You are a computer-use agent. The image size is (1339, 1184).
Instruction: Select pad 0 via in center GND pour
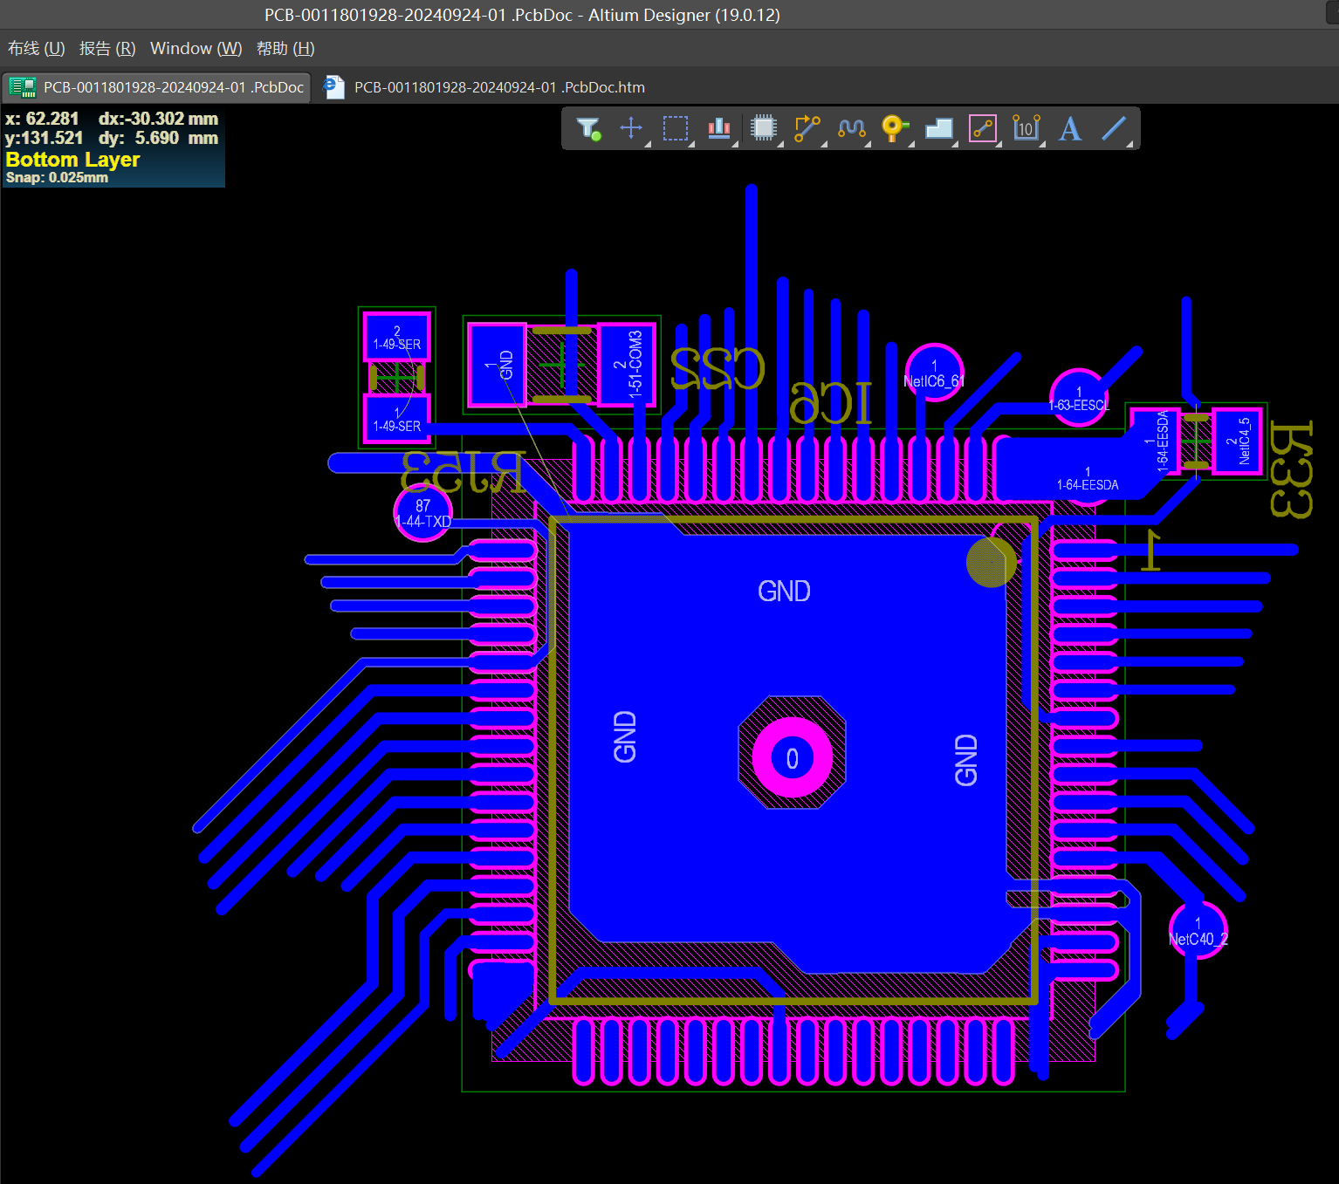(792, 757)
